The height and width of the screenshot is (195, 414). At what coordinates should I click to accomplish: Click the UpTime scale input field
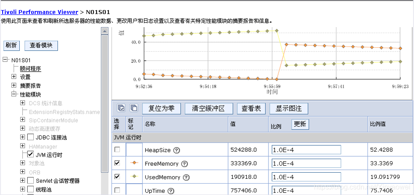click(306, 190)
